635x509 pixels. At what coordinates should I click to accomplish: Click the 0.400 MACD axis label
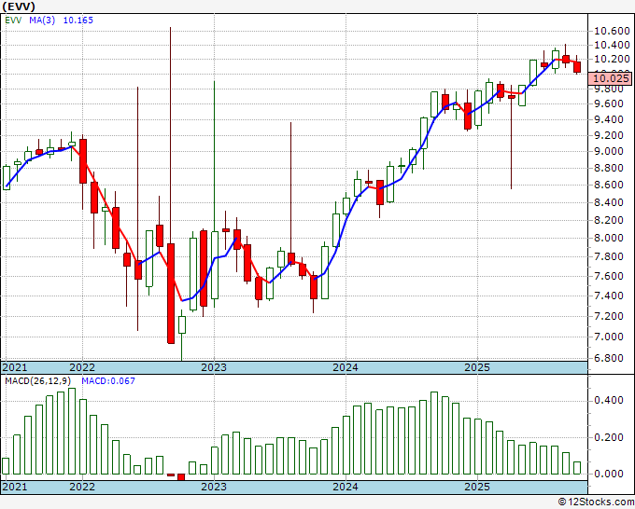pyautogui.click(x=609, y=401)
